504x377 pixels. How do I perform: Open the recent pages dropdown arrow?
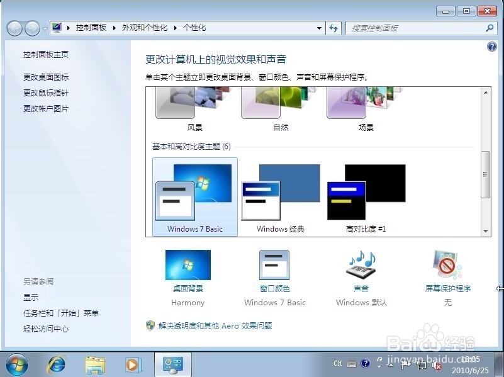point(45,29)
